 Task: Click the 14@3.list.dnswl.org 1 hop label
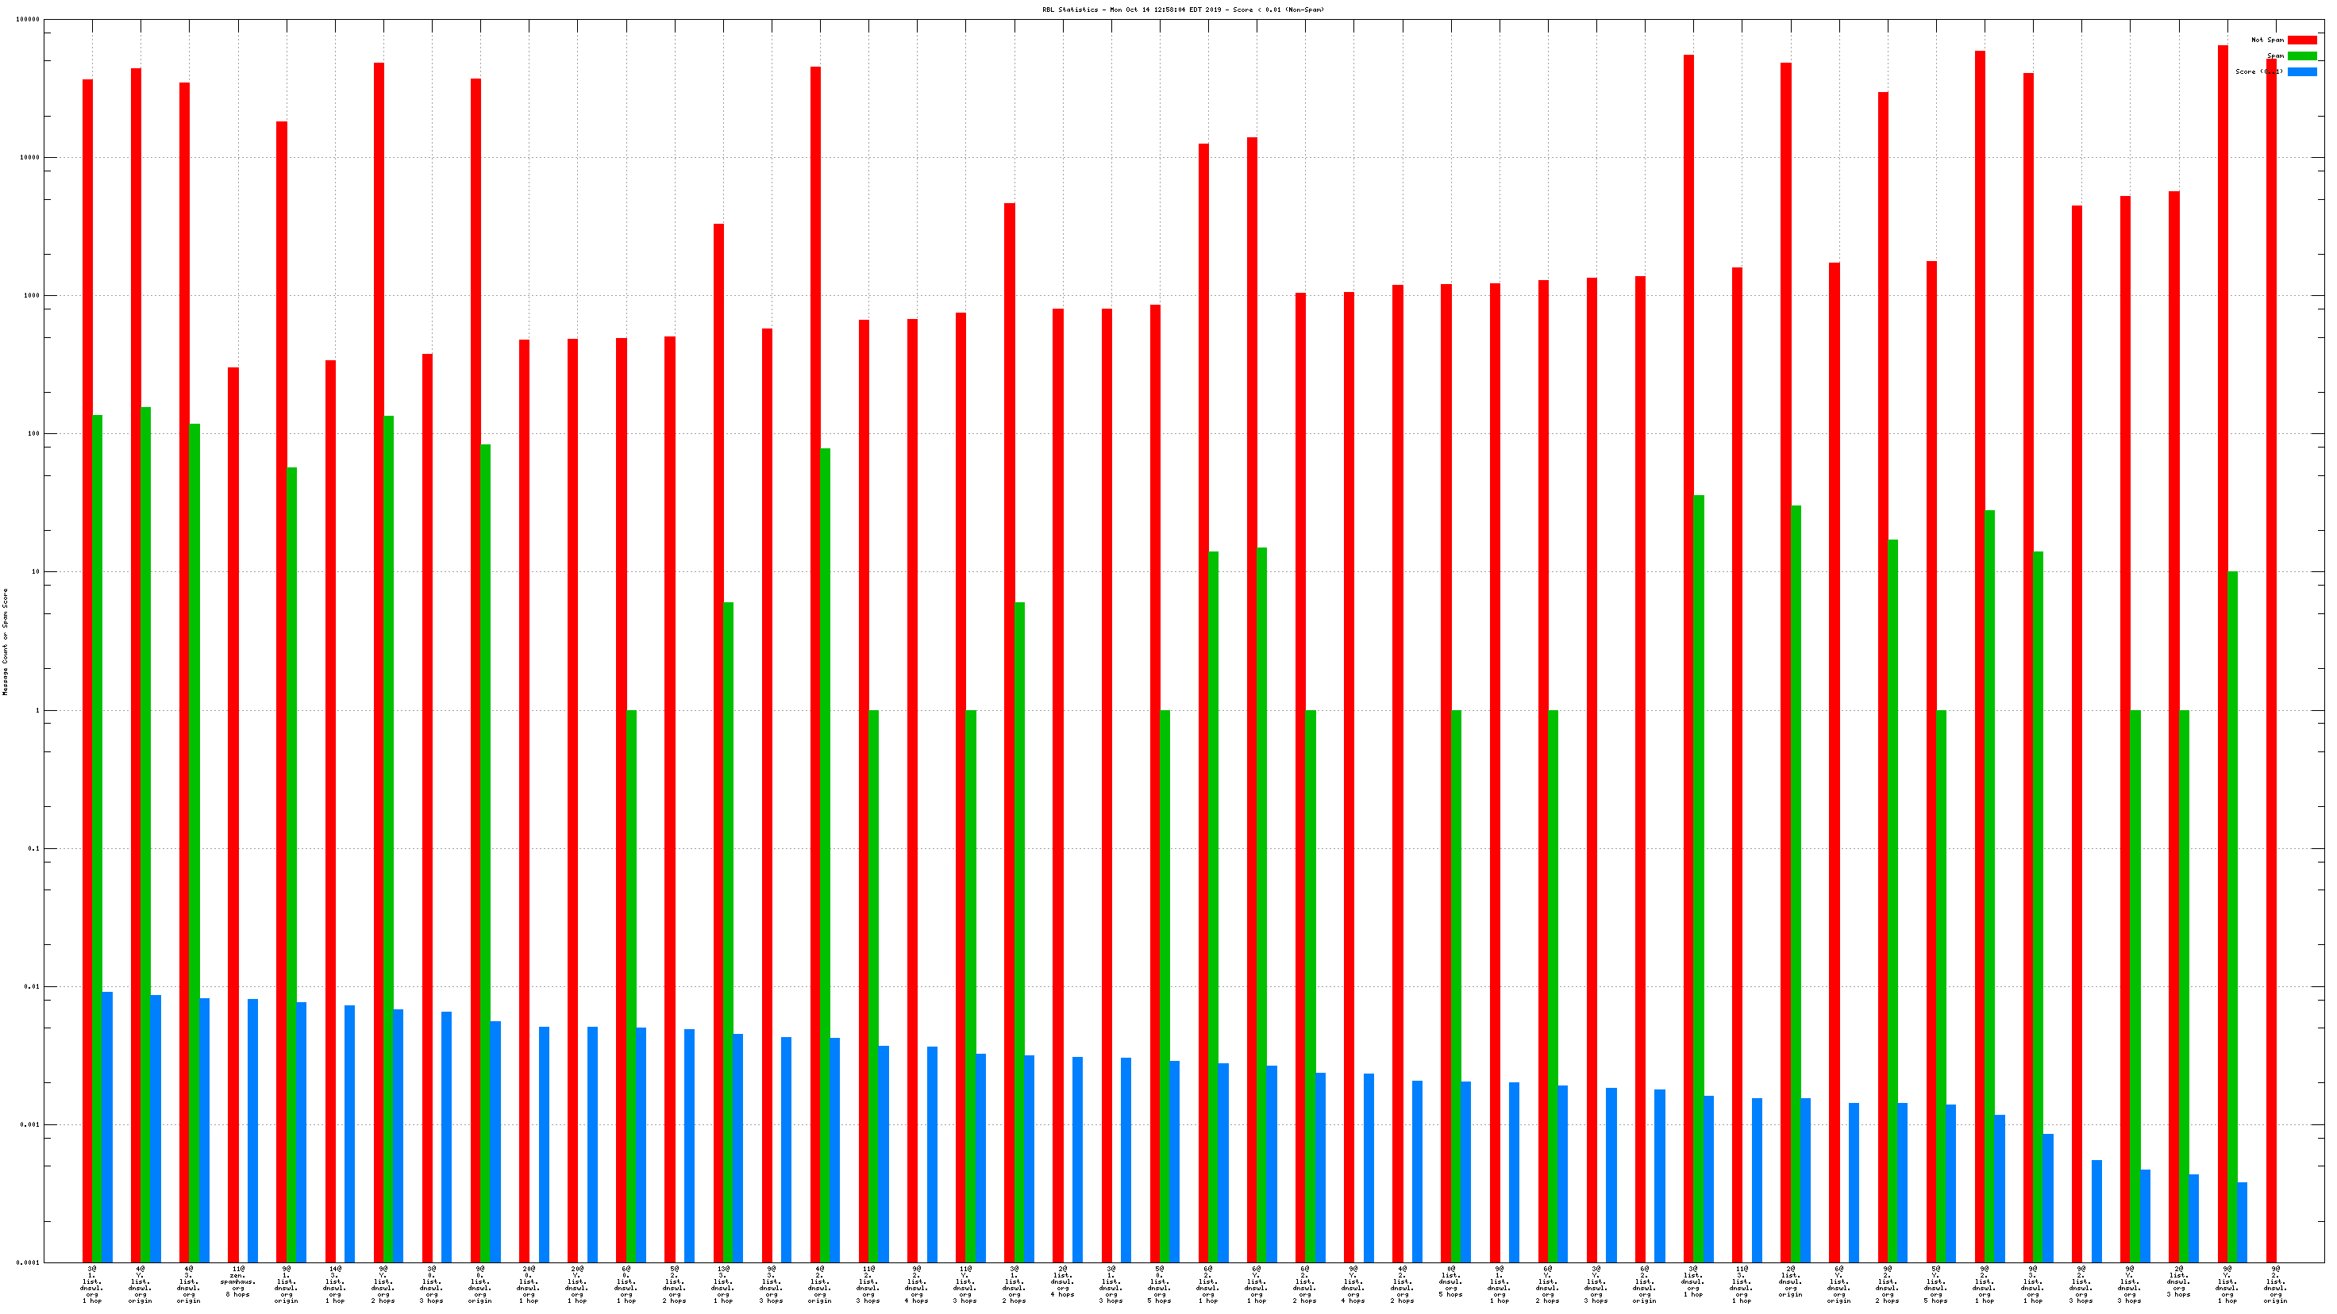point(335,1284)
